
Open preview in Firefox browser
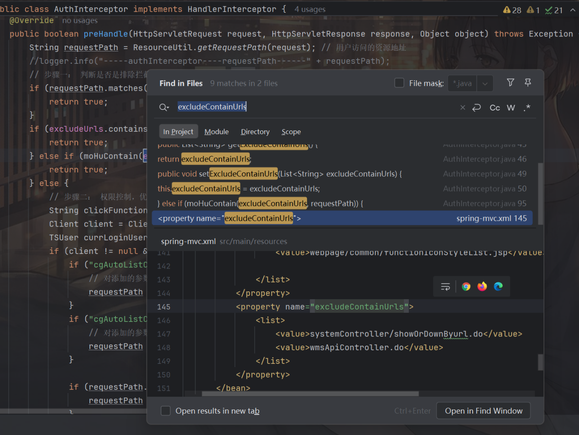tap(482, 286)
